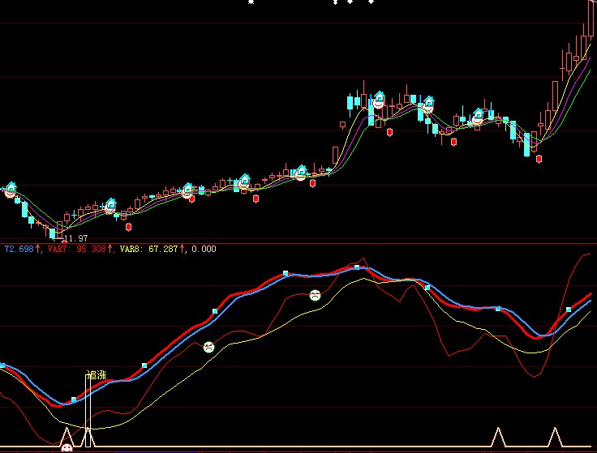
Task: Click the upper green sad-face icon in indicator
Action: (x=315, y=295)
